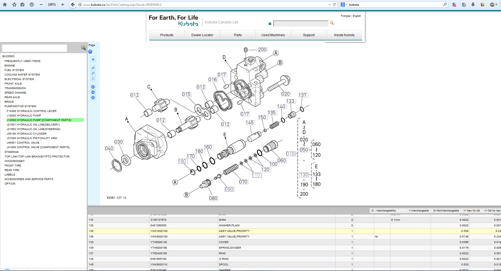Open the brown book extension icon
This screenshot has height=271, width=501.
coord(482,5)
